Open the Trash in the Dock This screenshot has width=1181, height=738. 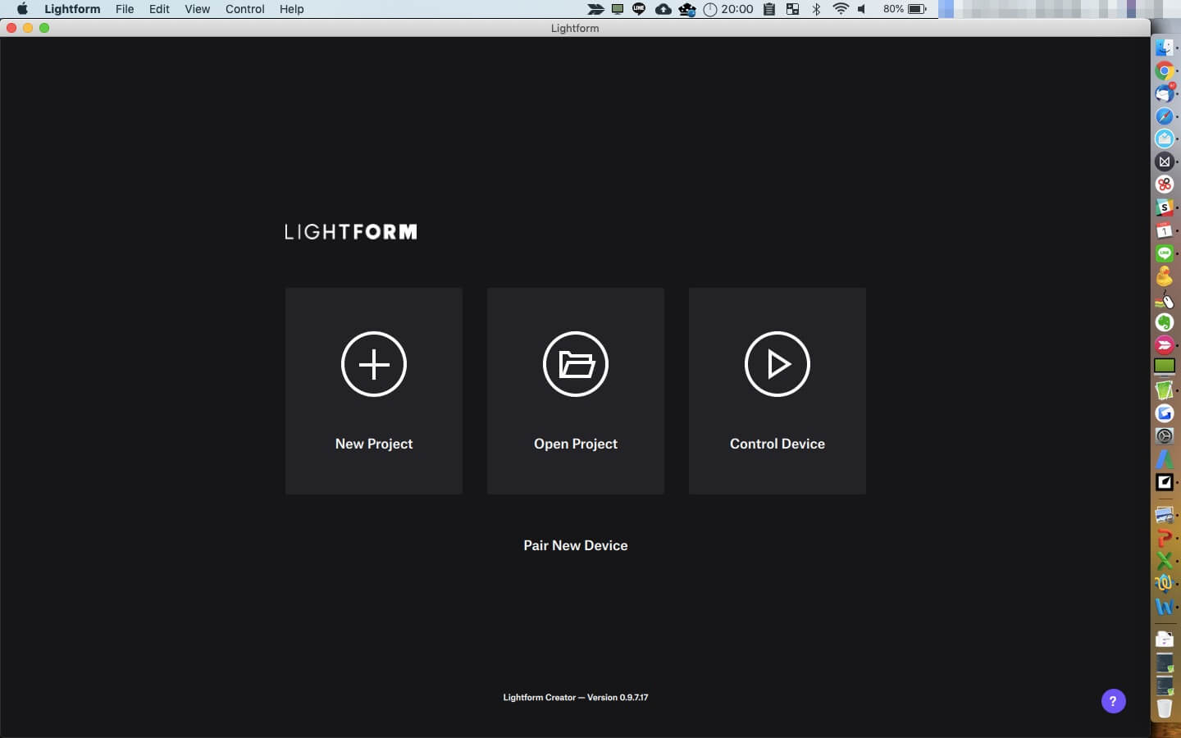point(1165,708)
